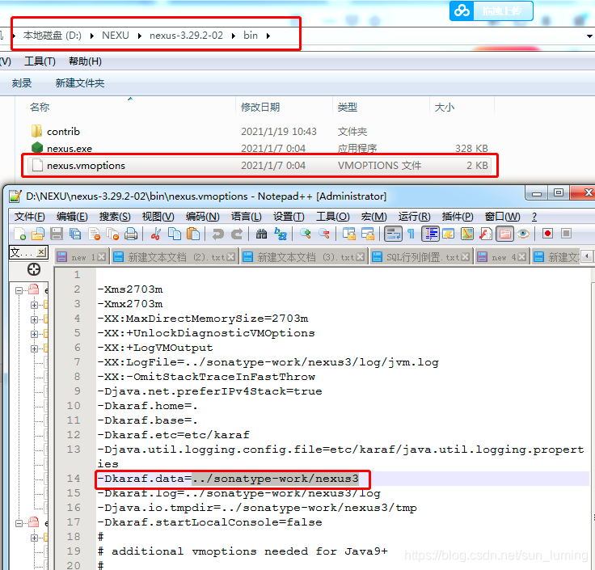Click the Stop Recording macro button
595x570 pixels.
pyautogui.click(x=566, y=234)
